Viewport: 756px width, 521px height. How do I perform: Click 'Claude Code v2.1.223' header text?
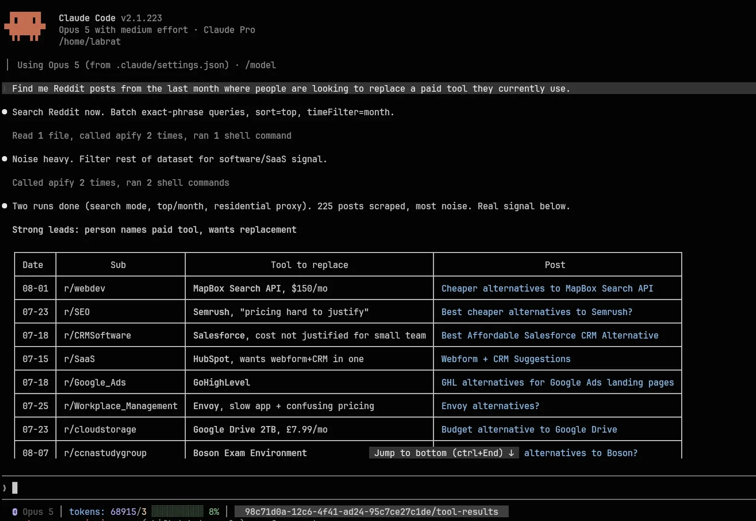[111, 18]
